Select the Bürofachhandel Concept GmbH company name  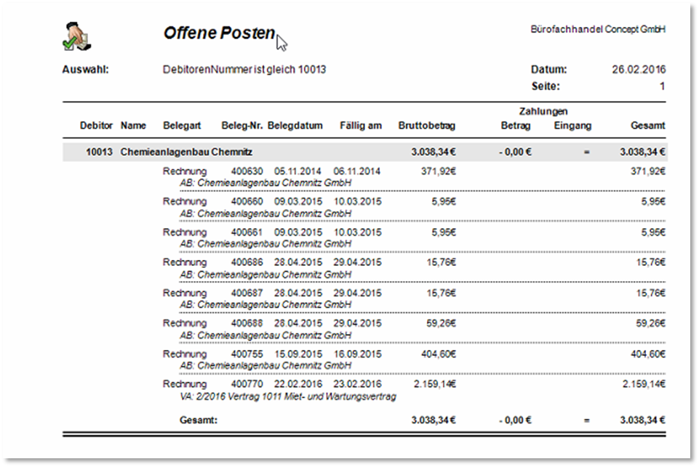click(599, 30)
